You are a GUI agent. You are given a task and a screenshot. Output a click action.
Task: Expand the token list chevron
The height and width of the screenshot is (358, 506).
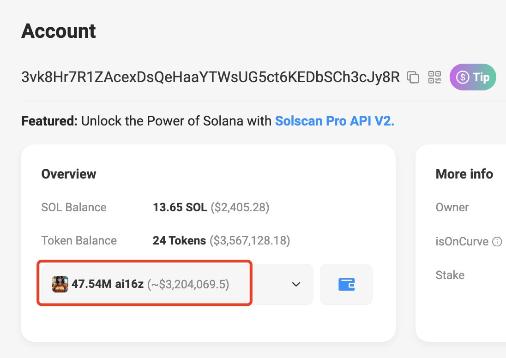coord(296,284)
